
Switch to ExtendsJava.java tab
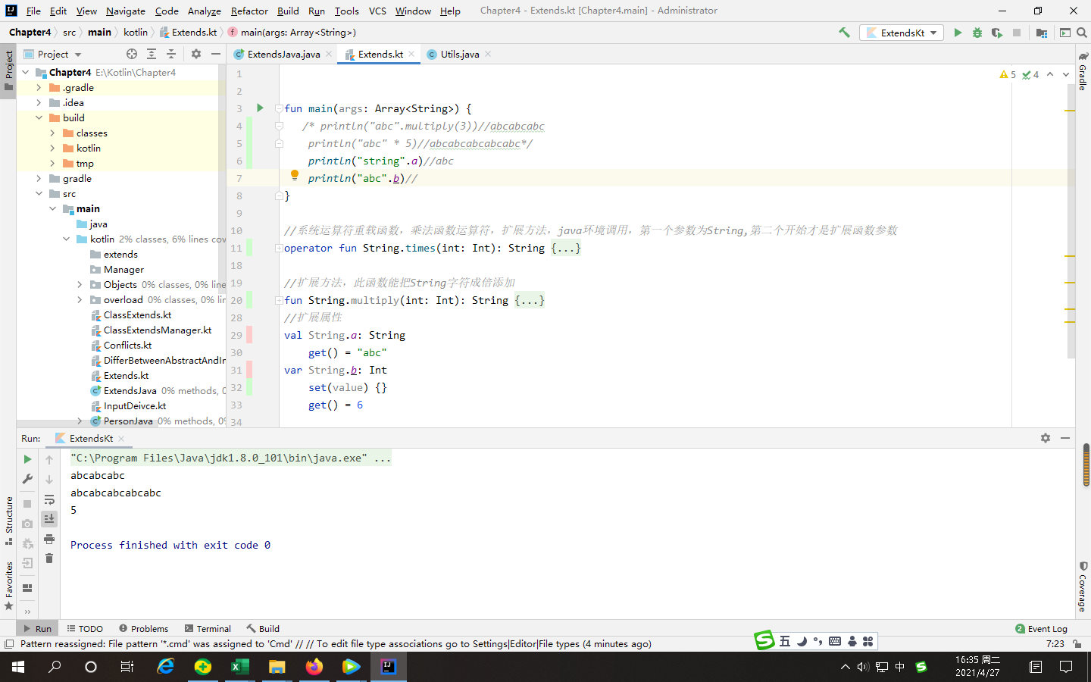pyautogui.click(x=283, y=54)
